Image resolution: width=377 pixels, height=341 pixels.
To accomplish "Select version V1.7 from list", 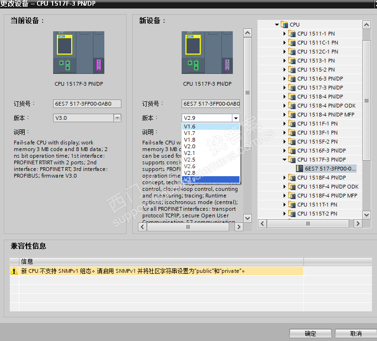I will click(x=211, y=133).
